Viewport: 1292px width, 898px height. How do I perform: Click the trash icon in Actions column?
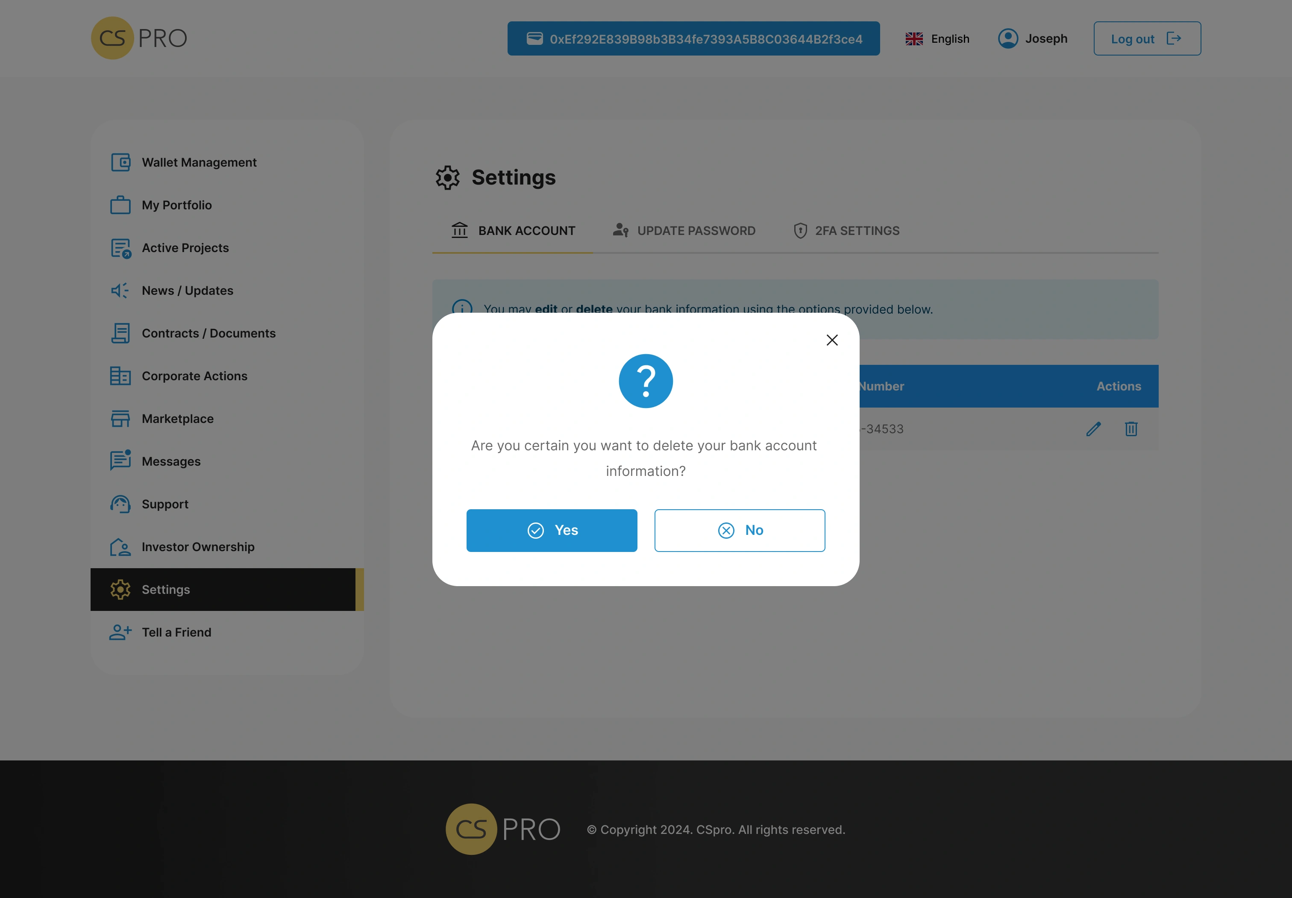(1131, 429)
